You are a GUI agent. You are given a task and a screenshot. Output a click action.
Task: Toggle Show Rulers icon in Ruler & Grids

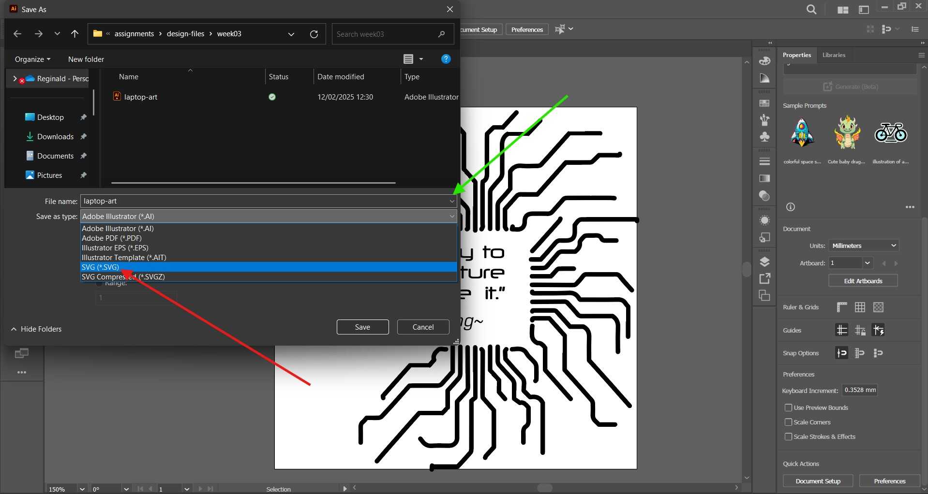pos(842,307)
